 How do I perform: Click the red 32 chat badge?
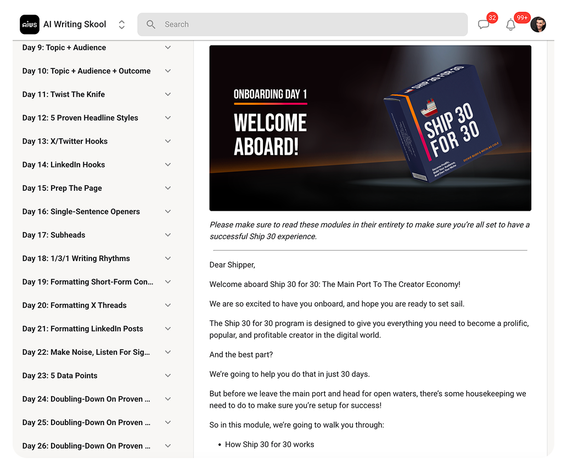point(492,18)
